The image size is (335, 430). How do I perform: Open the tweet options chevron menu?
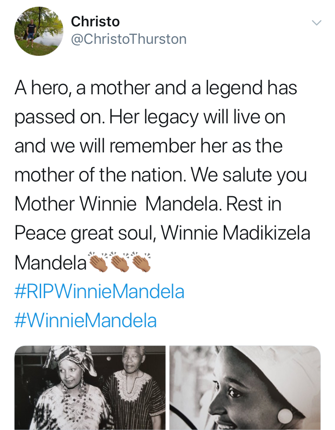(316, 22)
